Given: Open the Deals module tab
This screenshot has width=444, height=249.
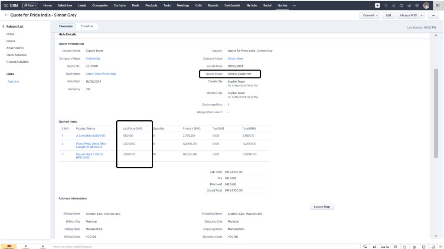Looking at the screenshot, I should (x=136, y=5).
